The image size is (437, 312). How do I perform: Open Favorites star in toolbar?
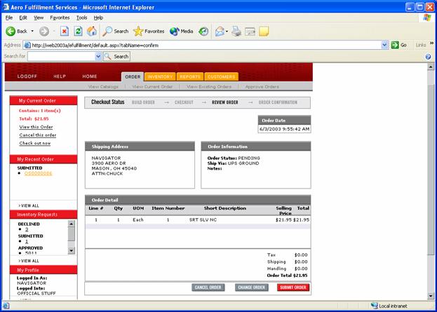pos(149,31)
